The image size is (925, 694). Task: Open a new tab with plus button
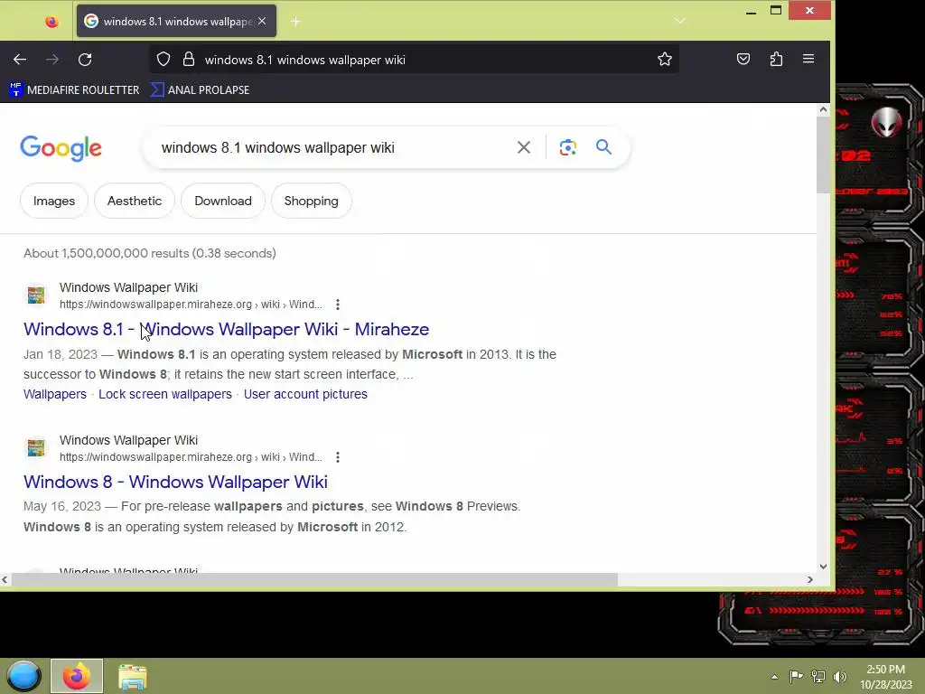pos(295,22)
